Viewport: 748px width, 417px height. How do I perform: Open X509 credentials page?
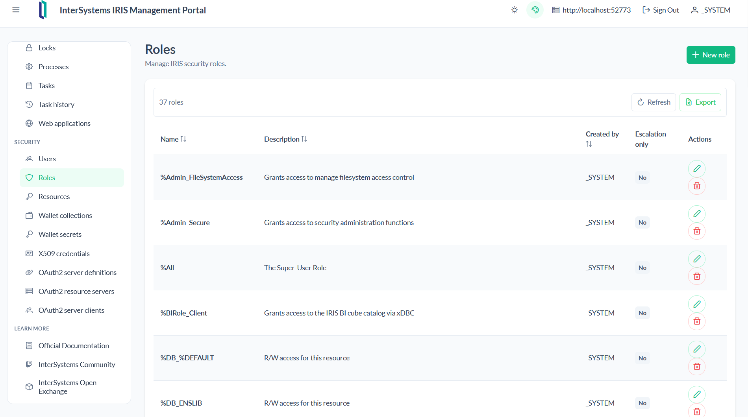pyautogui.click(x=72, y=254)
